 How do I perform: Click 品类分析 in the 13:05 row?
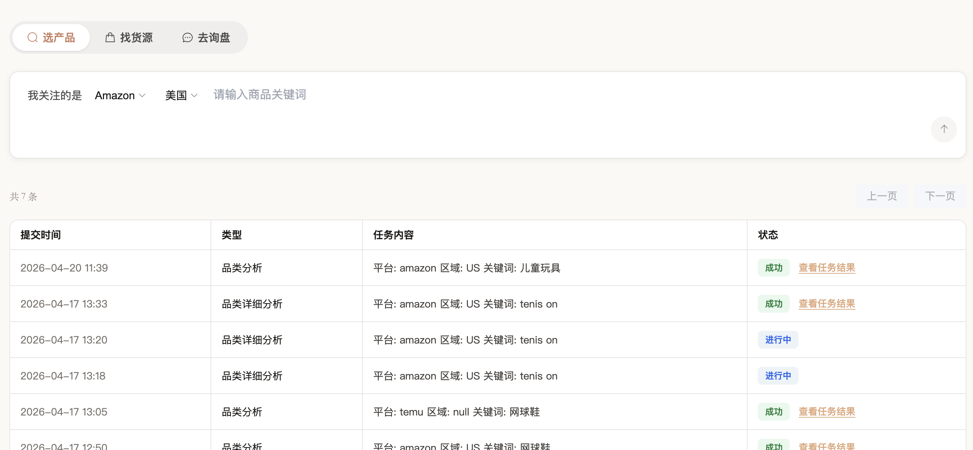(242, 411)
